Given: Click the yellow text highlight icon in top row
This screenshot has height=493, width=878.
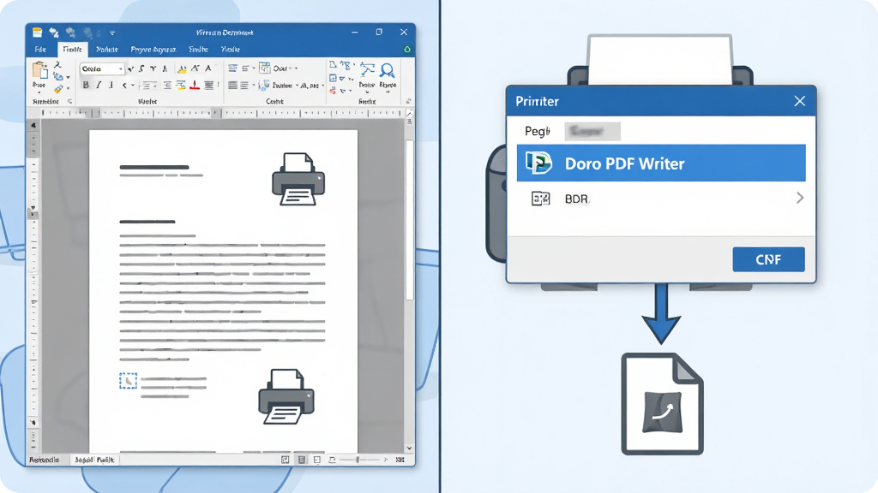Looking at the screenshot, I should [182, 68].
